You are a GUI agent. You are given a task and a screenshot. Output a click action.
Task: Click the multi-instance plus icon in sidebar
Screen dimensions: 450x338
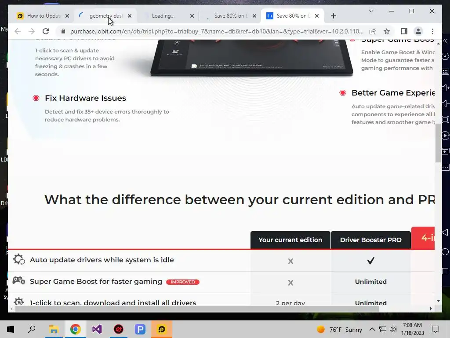click(446, 151)
